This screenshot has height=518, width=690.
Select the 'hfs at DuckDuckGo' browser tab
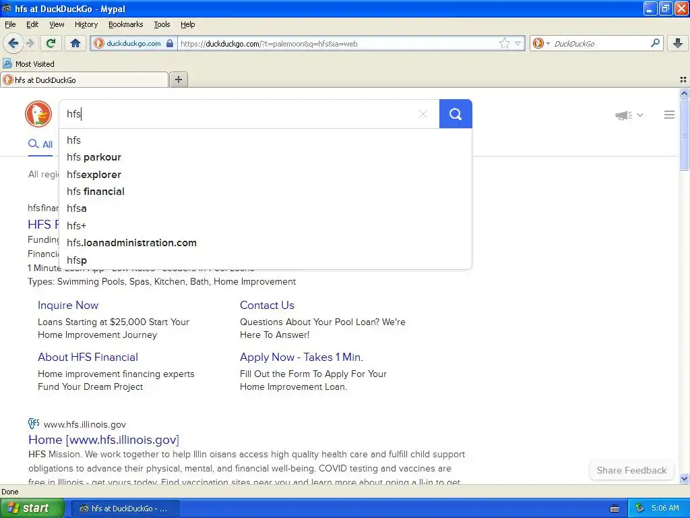[84, 80]
